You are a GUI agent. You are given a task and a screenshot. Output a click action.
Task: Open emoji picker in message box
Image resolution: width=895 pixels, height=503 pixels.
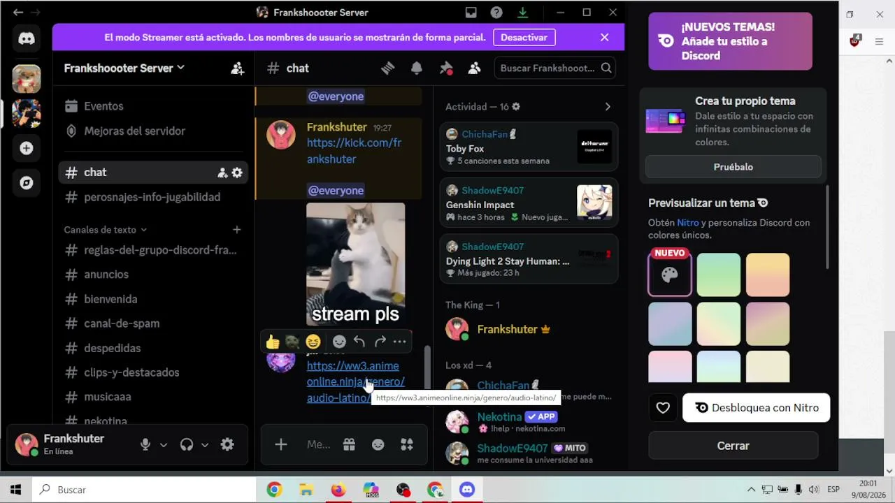point(378,444)
